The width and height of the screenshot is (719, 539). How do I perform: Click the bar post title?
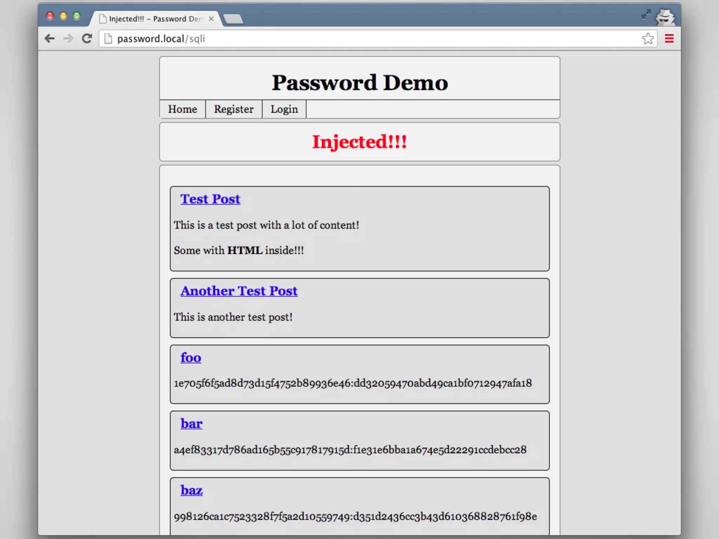pos(191,424)
